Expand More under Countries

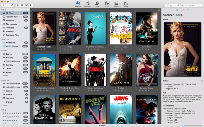pos(5,105)
